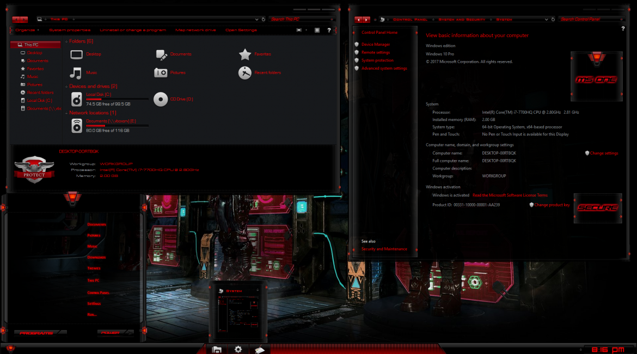Change view layout icon in This PC toolbar
Image resolution: width=637 pixels, height=354 pixels.
299,30
